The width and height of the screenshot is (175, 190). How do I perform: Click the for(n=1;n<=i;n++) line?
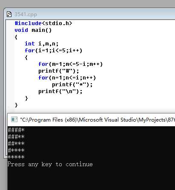point(67,78)
